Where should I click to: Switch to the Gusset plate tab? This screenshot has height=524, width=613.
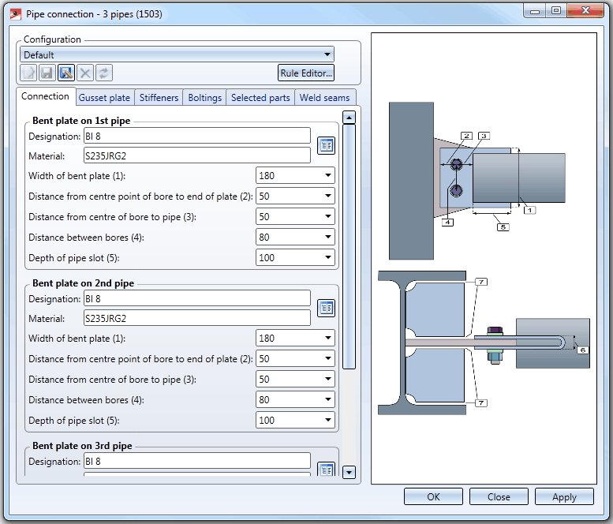tap(104, 98)
